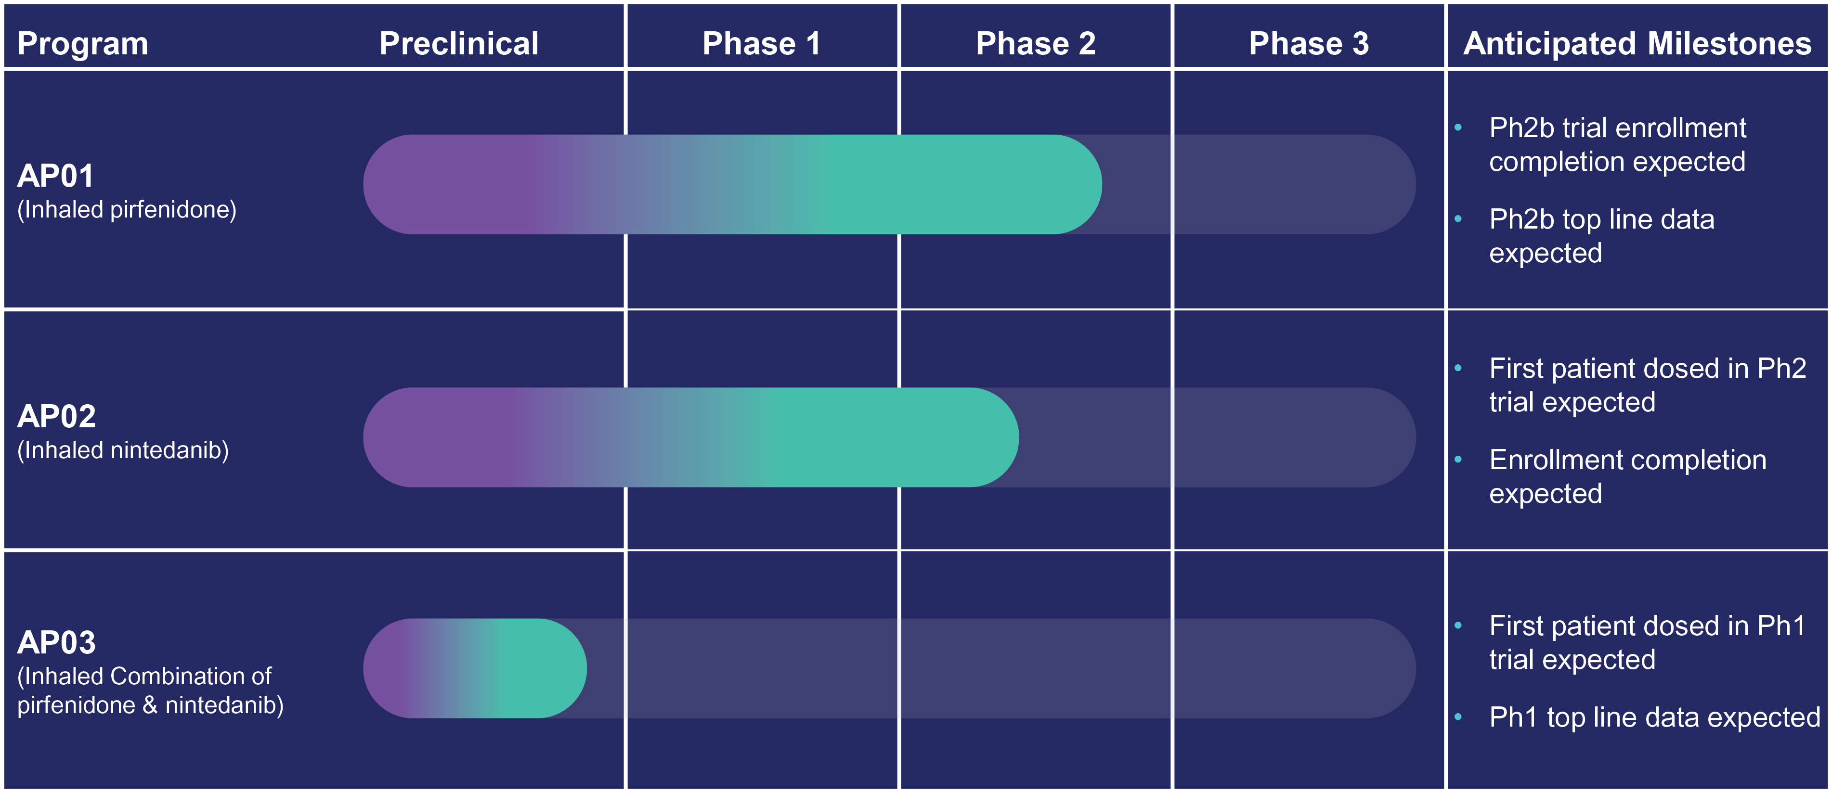Viewport: 1832px width, 793px height.
Task: Click the AP02 program name
Action: (56, 416)
